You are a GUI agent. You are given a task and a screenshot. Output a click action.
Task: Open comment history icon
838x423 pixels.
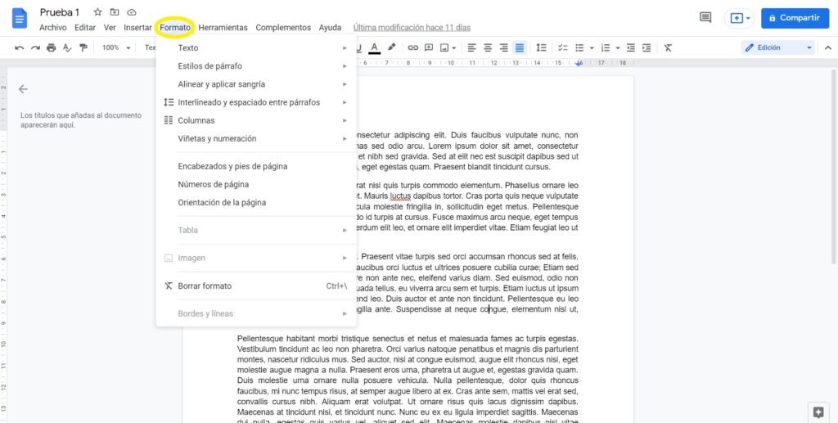point(705,18)
